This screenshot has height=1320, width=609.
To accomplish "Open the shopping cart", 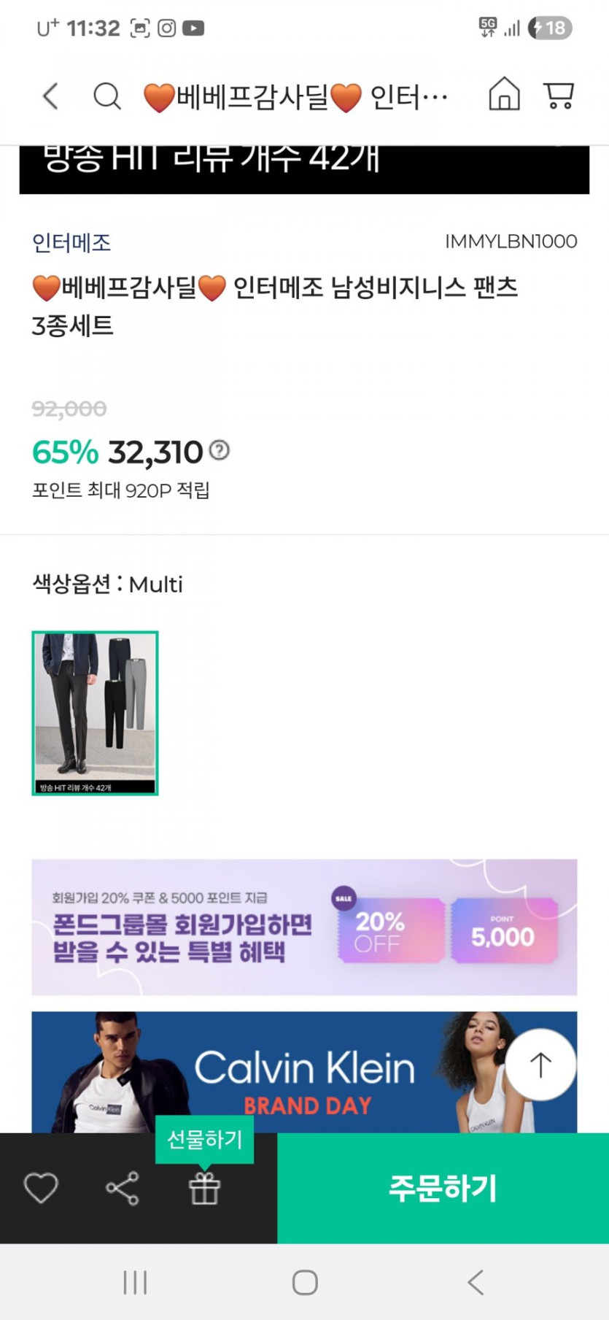I will (559, 96).
